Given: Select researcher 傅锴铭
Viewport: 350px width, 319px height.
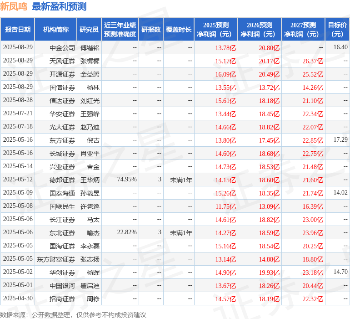Looking at the screenshot, I should pyautogui.click(x=90, y=48).
